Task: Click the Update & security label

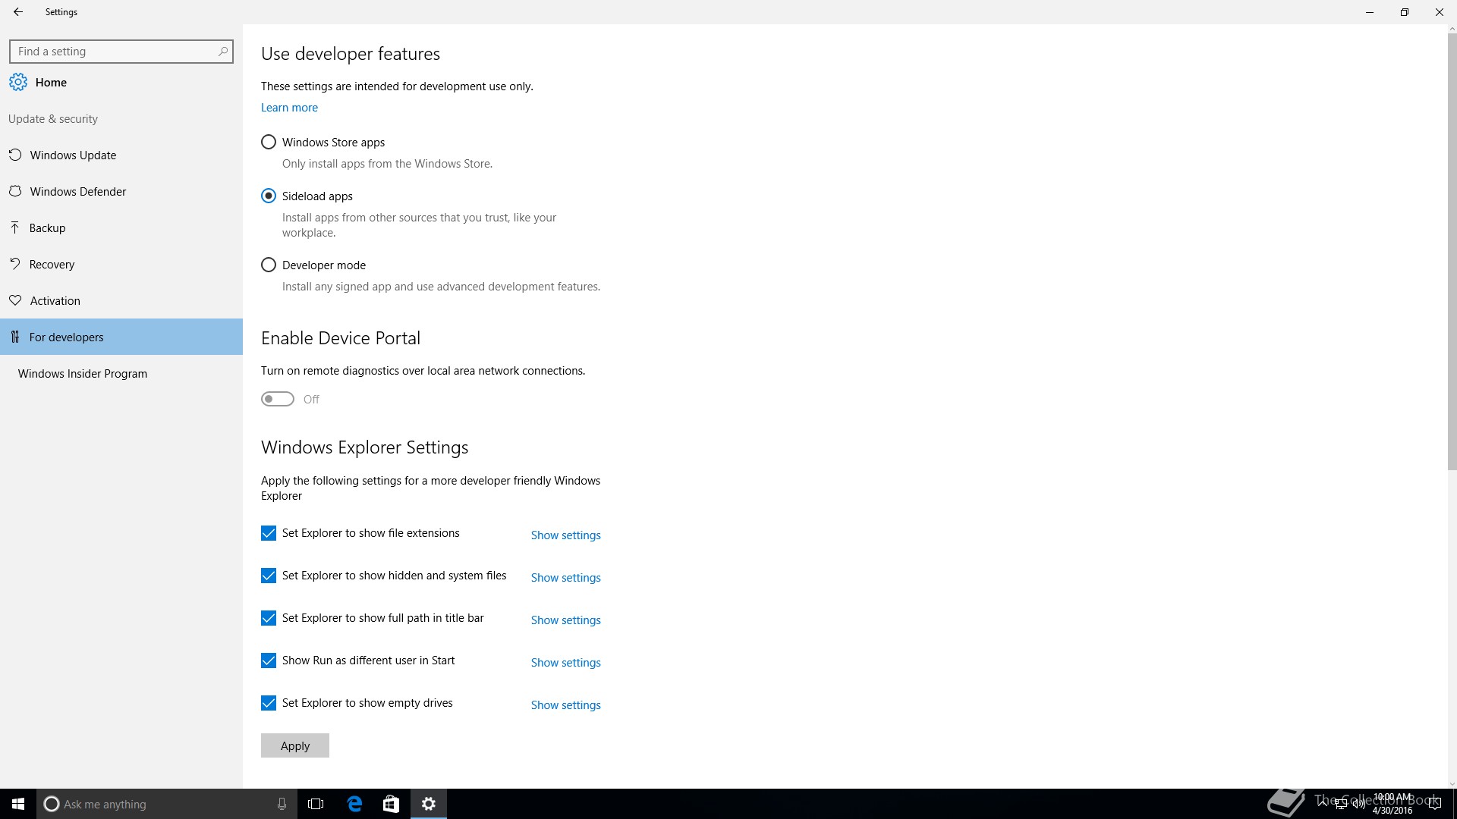Action: (x=53, y=119)
